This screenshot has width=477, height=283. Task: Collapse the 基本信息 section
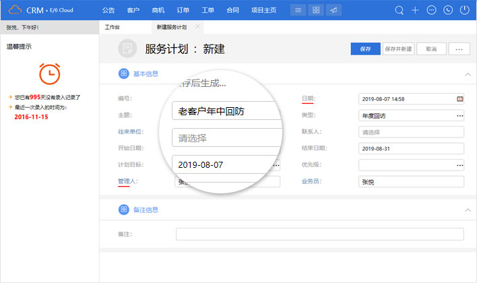468,74
